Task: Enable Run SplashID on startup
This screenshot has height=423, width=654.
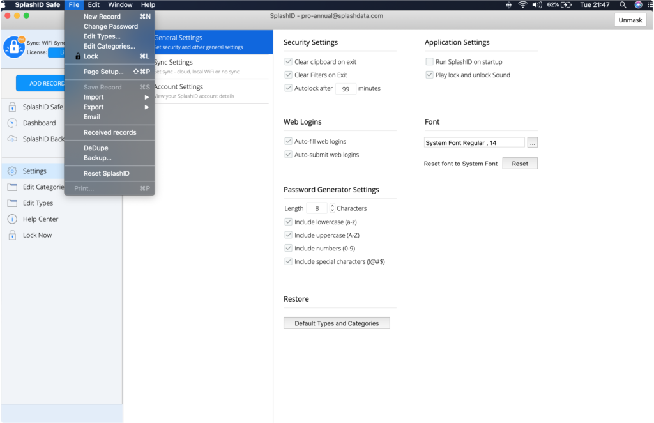Action: [430, 62]
